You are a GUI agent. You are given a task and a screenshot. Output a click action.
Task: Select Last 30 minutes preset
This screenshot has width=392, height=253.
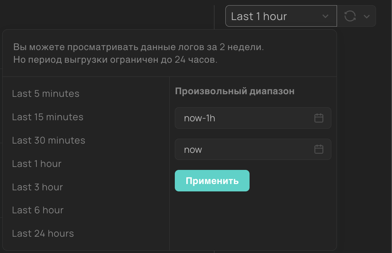pos(48,140)
